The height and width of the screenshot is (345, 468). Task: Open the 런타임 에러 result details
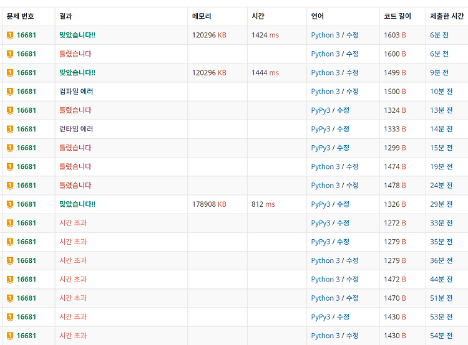tap(76, 129)
